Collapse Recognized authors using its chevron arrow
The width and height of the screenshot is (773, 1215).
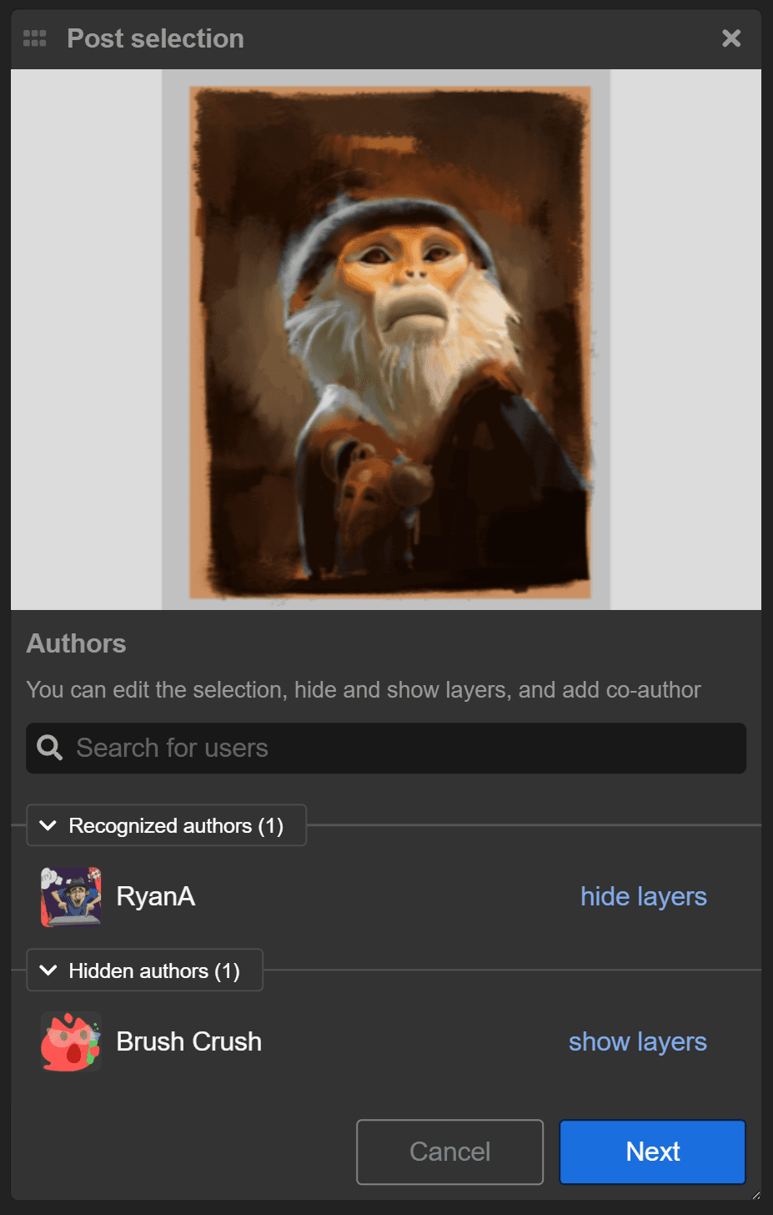48,825
